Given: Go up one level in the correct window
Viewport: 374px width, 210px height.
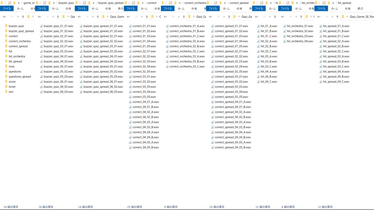Looking at the screenshot, I should [x=147, y=17].
